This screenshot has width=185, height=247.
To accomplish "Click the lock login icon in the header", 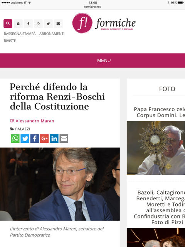I will pos(18,24).
